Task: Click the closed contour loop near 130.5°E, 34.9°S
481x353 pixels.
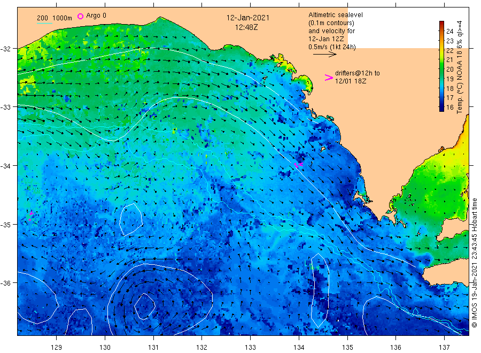Action: 131,219
